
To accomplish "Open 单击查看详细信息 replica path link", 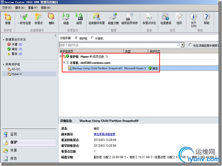I will (x=105, y=134).
